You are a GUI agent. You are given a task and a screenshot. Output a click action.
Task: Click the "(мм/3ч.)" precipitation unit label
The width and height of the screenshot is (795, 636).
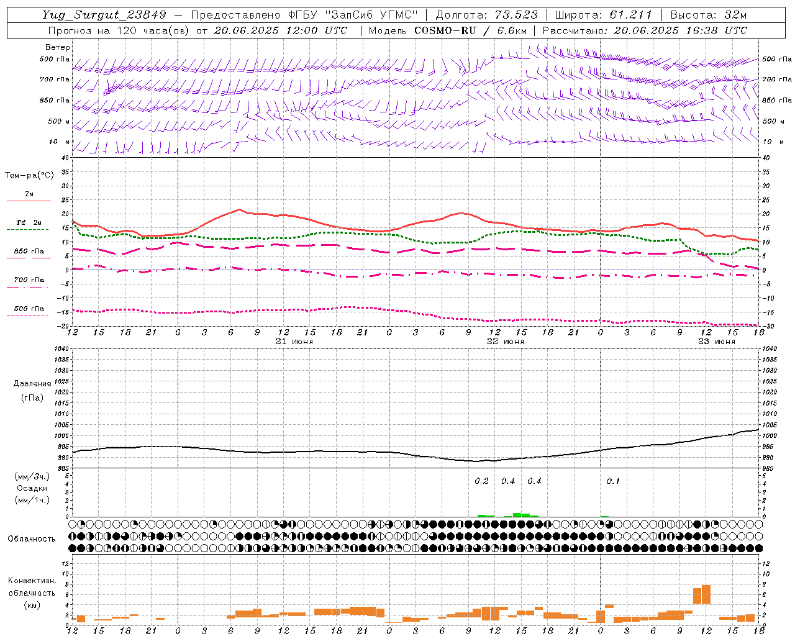(x=32, y=476)
